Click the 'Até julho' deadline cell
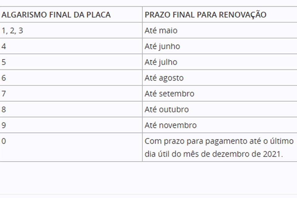Image resolution: width=297 pixels, height=198 pixels. (x=161, y=62)
